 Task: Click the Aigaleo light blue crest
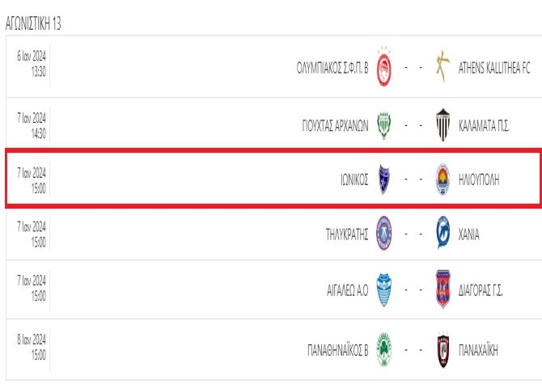pos(383,289)
